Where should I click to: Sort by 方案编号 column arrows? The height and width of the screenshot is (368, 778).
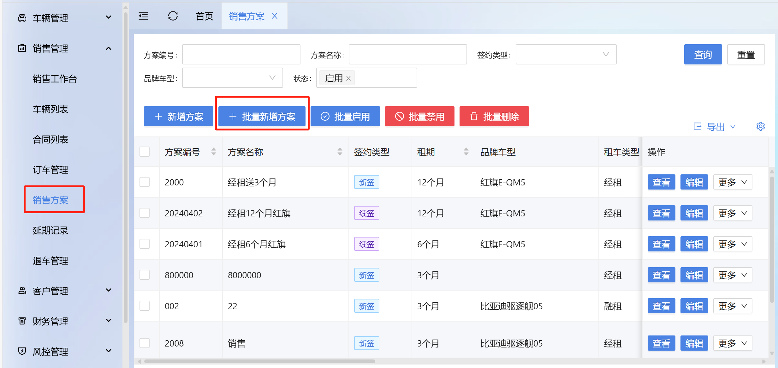(x=214, y=152)
